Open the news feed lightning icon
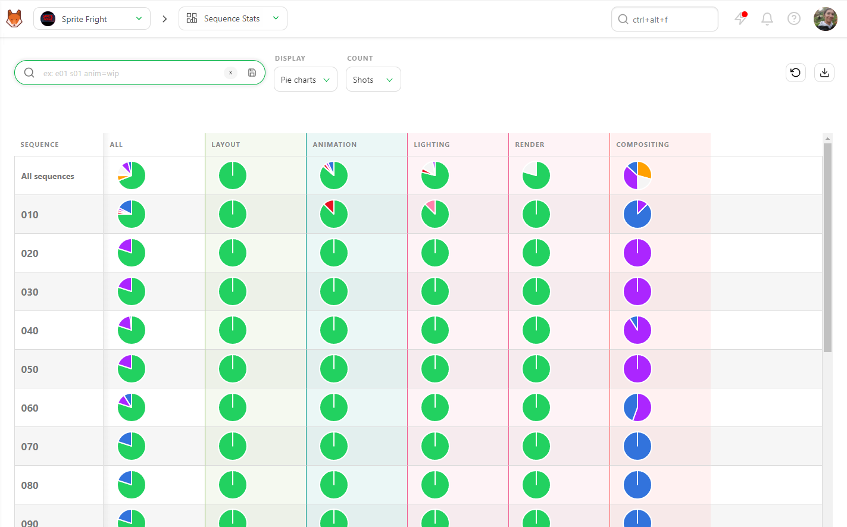This screenshot has height=527, width=847. click(740, 18)
